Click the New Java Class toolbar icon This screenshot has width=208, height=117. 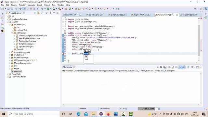70,9
